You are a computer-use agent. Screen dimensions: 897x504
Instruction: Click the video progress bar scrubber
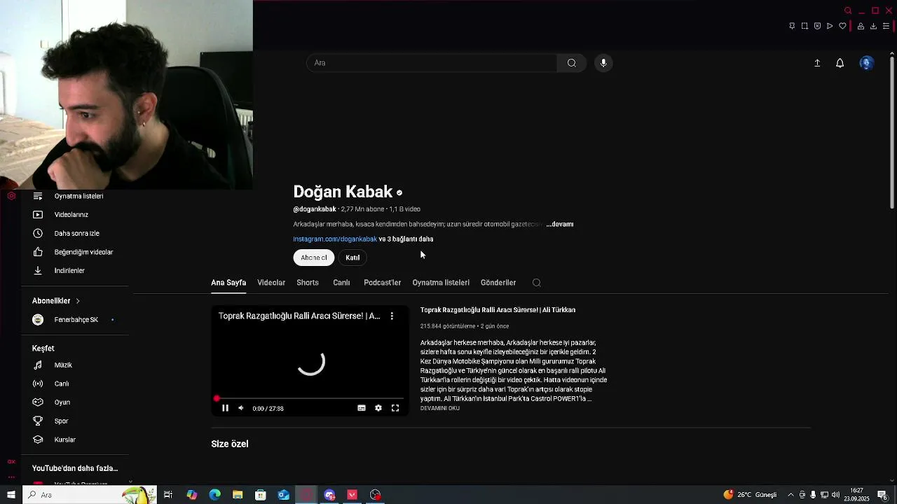pos(217,398)
